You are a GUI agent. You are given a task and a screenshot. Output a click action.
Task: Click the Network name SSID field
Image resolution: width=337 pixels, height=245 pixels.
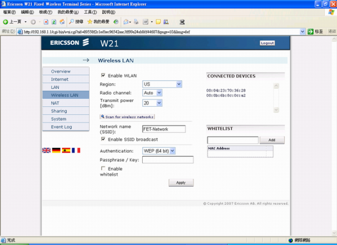tap(164, 129)
